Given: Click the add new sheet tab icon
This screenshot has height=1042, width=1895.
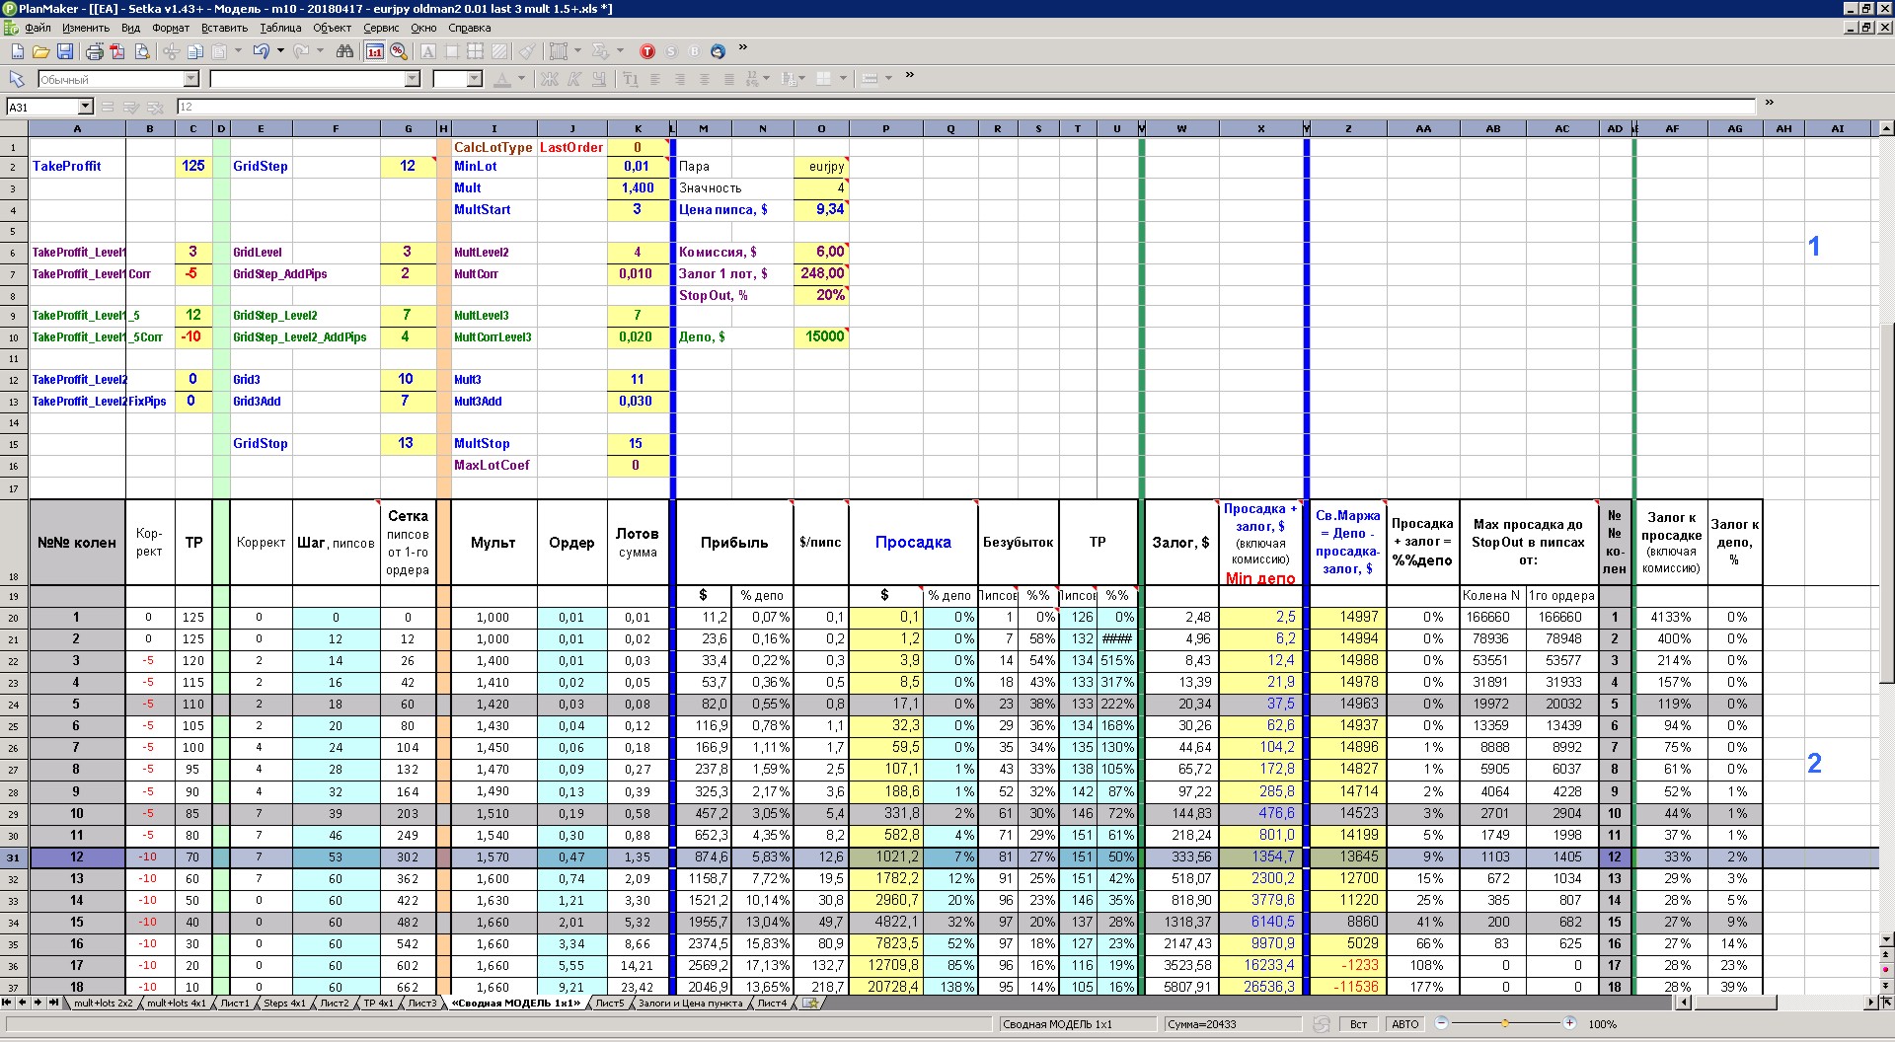Looking at the screenshot, I should [810, 1004].
